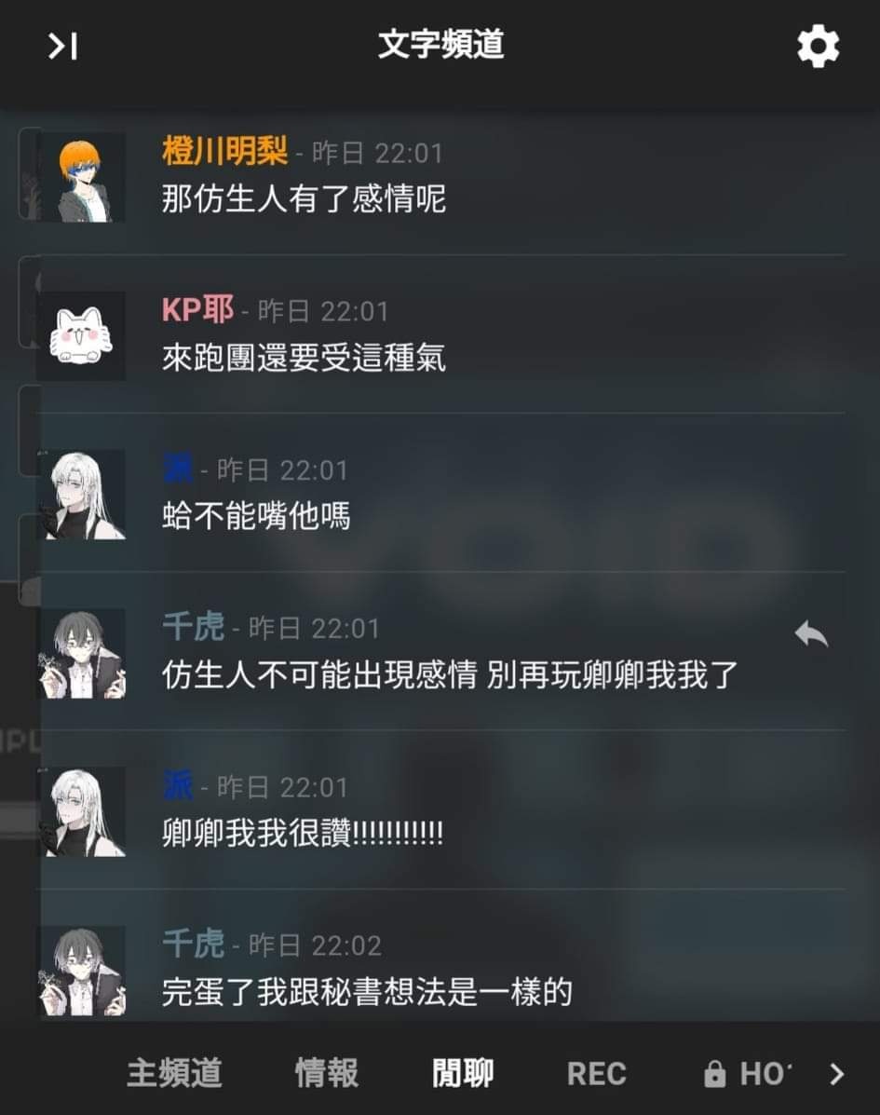
Task: Switch to the 主頻道 tab
Action: tap(175, 1073)
